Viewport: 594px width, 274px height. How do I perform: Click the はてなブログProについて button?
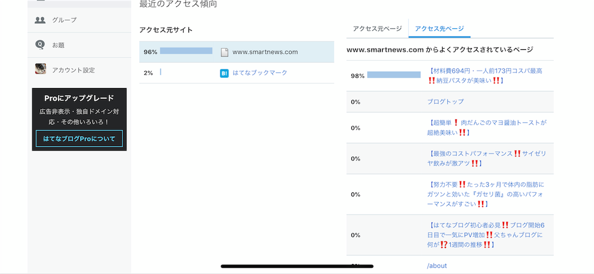coord(79,138)
